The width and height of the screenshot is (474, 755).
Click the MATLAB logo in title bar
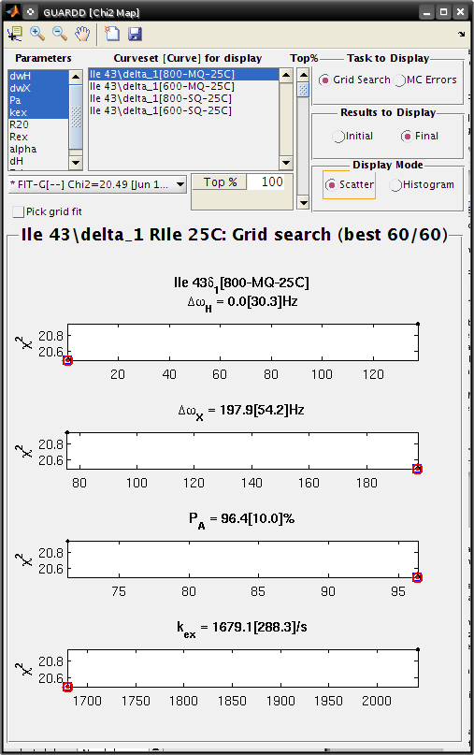click(13, 11)
